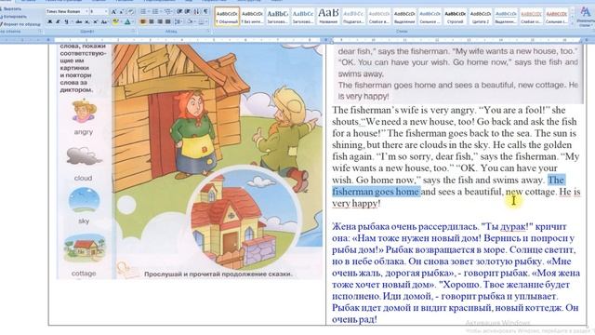Select the gray cloud picture
The image size is (595, 335).
coord(84,155)
